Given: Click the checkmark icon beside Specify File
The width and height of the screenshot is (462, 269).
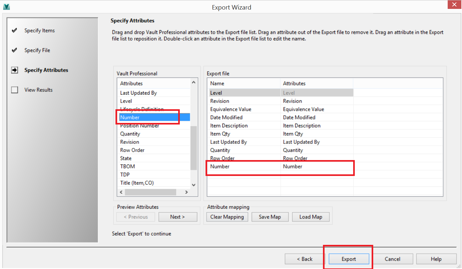Looking at the screenshot, I should (x=14, y=50).
